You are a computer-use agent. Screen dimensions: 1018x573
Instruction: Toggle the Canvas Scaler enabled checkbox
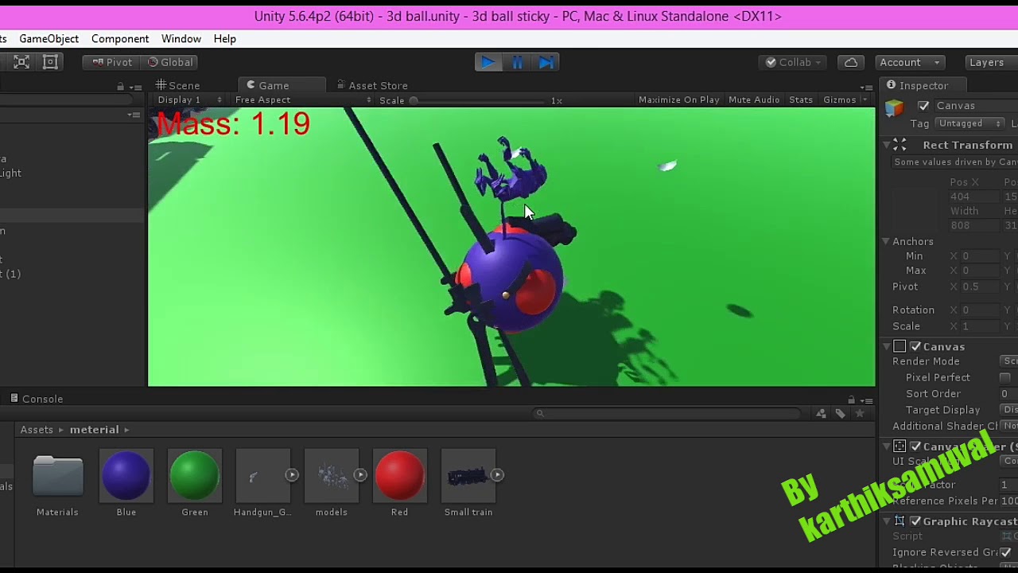click(915, 446)
